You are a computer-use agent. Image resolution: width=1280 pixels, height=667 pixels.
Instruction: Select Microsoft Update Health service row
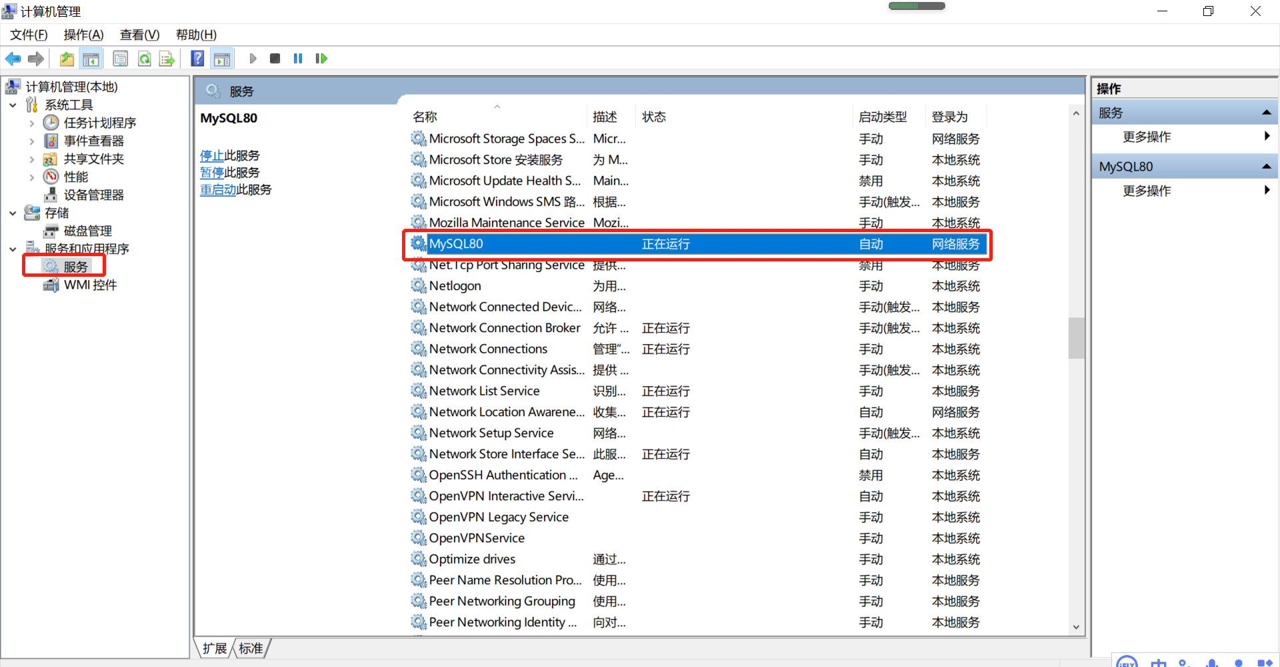[x=697, y=181]
